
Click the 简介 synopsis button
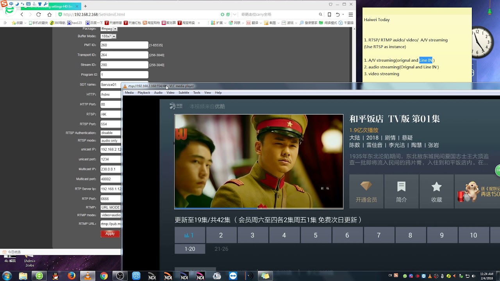[x=401, y=191]
